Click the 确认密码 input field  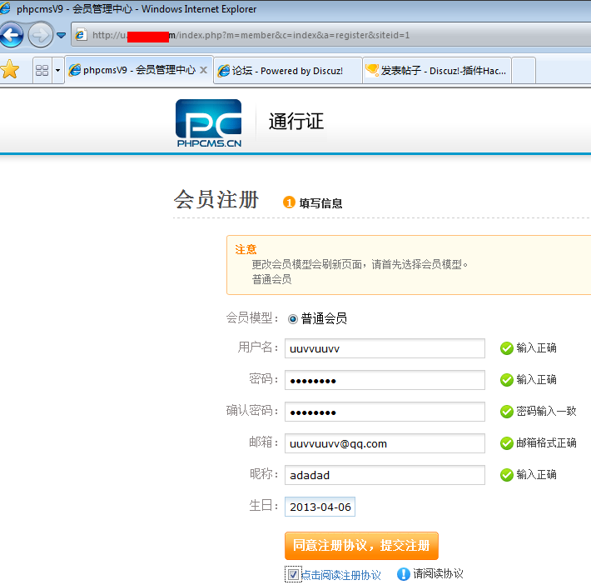[x=385, y=412]
